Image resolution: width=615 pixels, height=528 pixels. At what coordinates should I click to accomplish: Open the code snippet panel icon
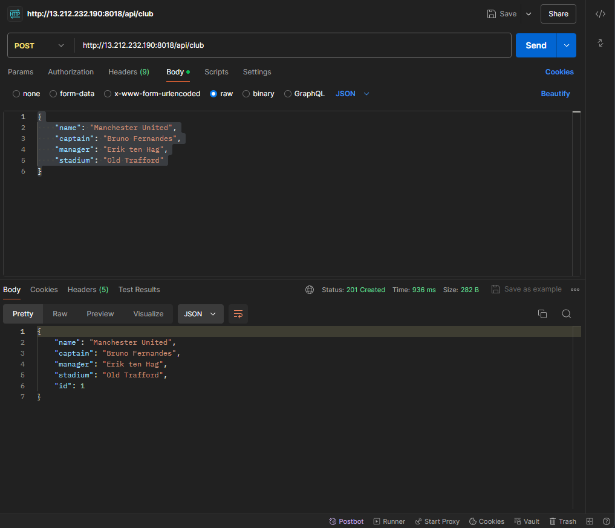600,14
